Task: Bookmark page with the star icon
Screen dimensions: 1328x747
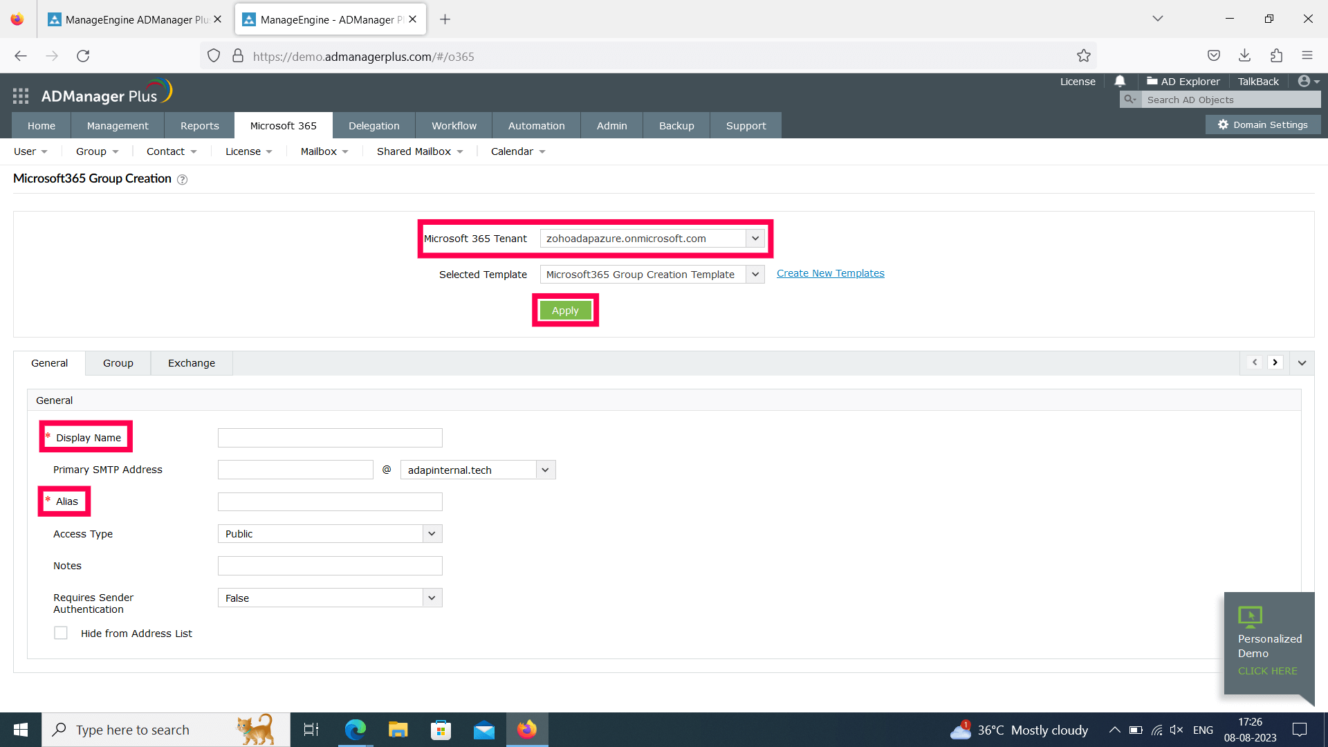Action: tap(1083, 56)
